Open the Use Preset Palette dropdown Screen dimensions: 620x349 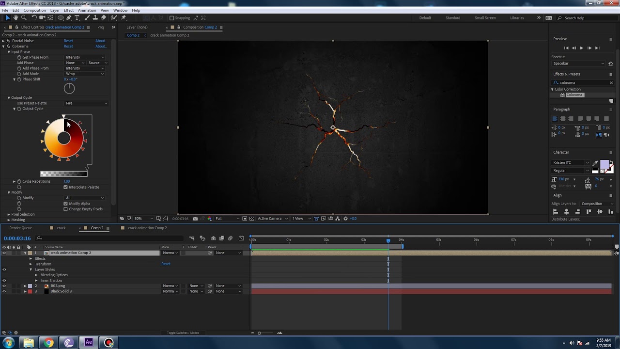pyautogui.click(x=86, y=103)
